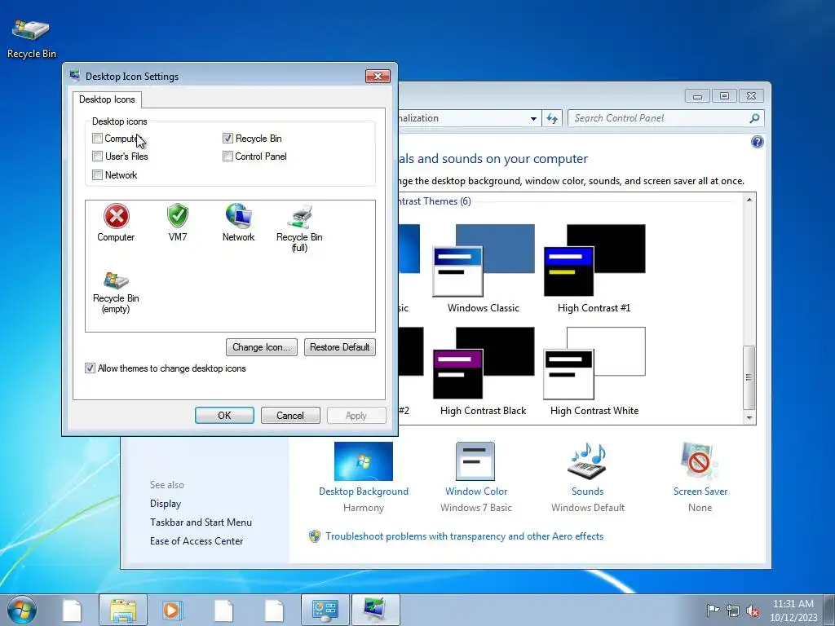
Task: Select the High Contrast Black theme
Action: 484,371
